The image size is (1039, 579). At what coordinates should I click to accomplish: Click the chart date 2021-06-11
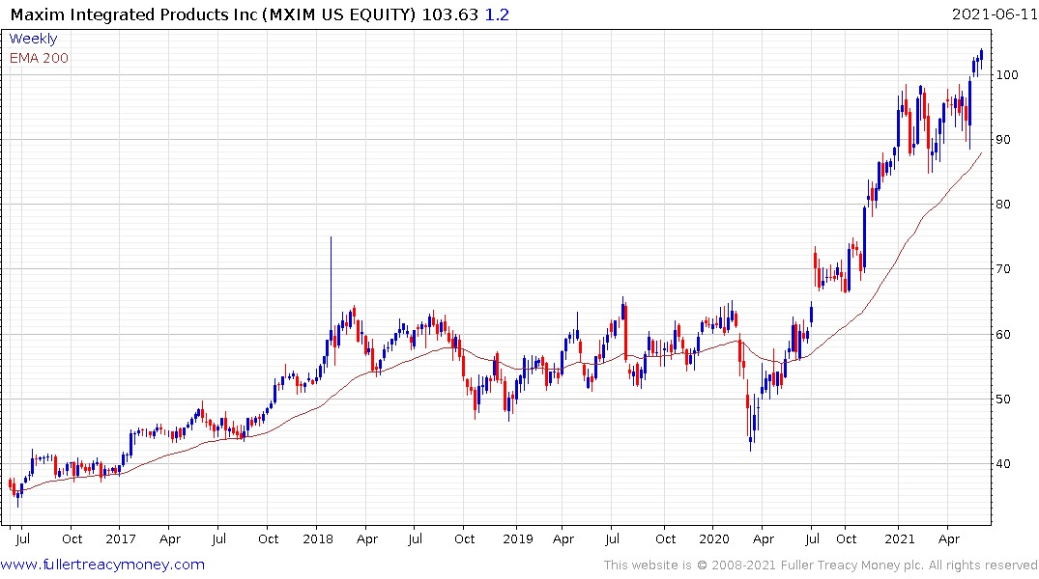click(x=995, y=14)
